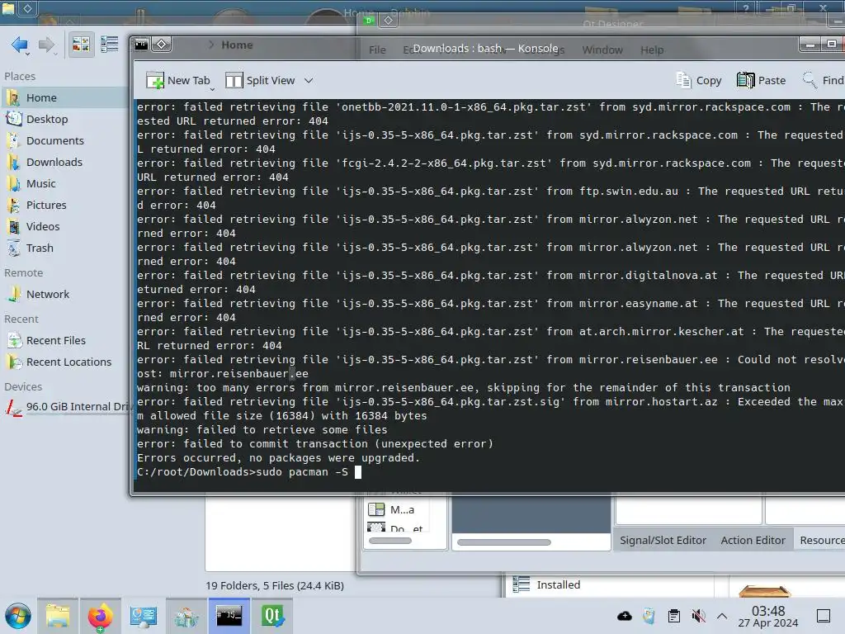
Task: Click the Home breadcrumb in Dolphin
Action: point(237,45)
